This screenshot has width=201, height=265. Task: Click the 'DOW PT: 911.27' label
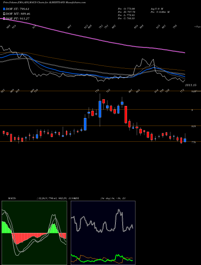pyautogui.click(x=18, y=18)
